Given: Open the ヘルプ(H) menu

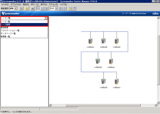Looking at the screenshot, I should [x=63, y=4].
